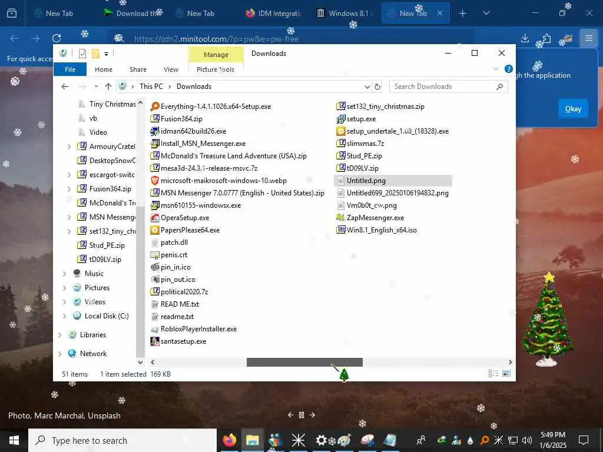Open the Share ribbon tab

pyautogui.click(x=138, y=69)
